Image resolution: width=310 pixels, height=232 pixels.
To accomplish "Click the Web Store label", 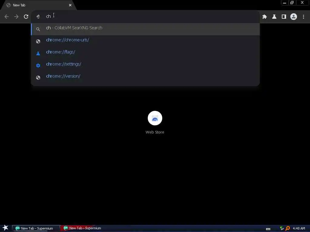I will pos(155,132).
